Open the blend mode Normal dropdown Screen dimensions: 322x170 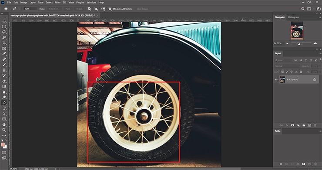(x=287, y=66)
